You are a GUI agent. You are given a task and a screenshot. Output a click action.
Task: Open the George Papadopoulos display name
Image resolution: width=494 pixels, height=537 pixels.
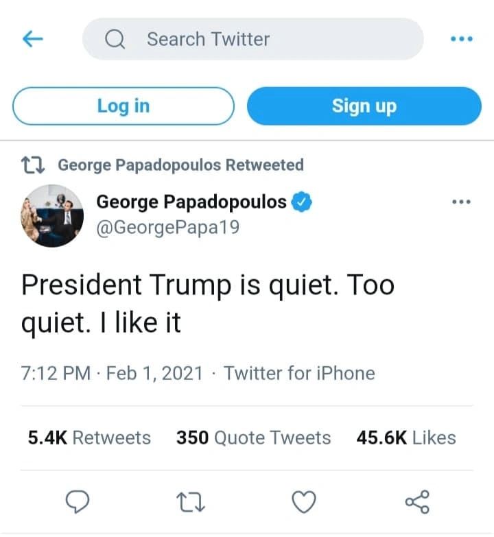click(191, 202)
